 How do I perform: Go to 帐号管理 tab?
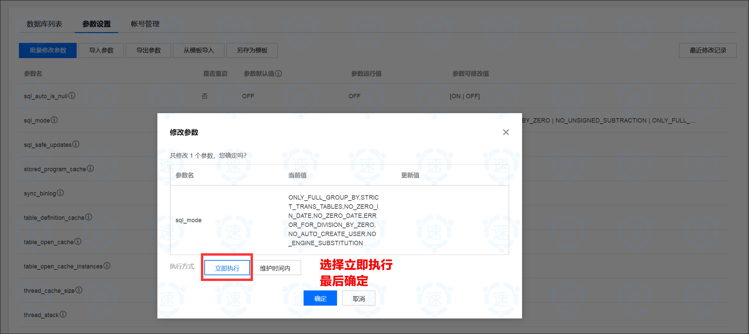tap(145, 24)
